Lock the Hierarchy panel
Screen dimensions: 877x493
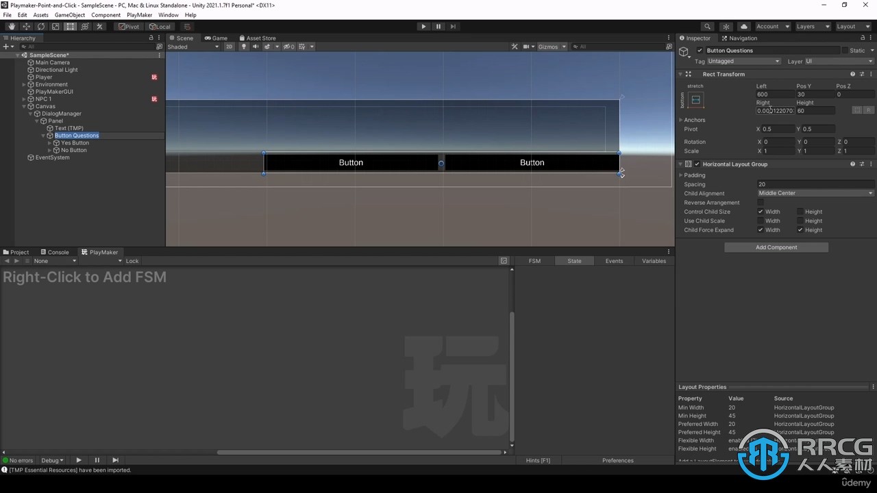point(151,38)
